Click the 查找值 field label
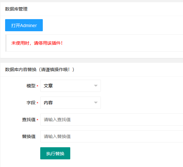Viewport: 183px width, 167px height. pyautogui.click(x=29, y=120)
